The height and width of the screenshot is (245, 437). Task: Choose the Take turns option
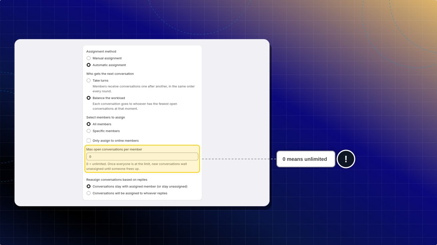coord(88,81)
